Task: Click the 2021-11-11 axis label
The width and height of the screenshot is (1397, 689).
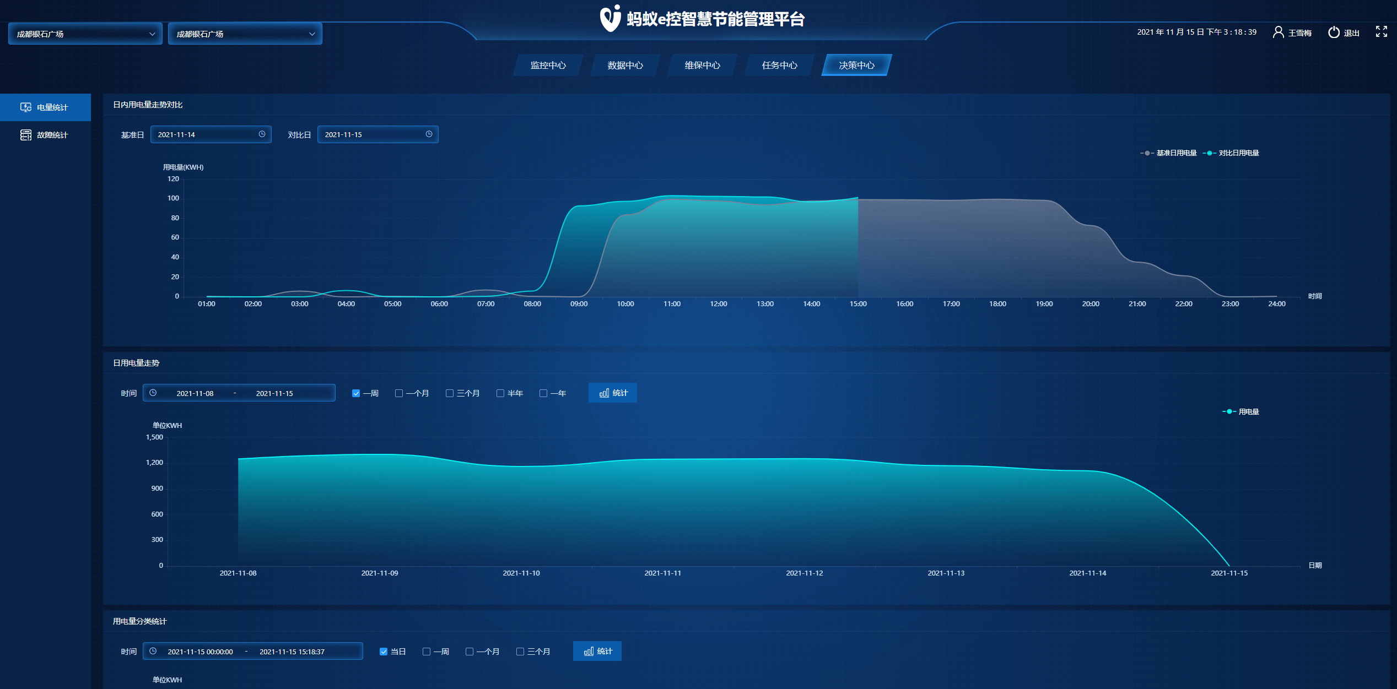Action: tap(663, 573)
